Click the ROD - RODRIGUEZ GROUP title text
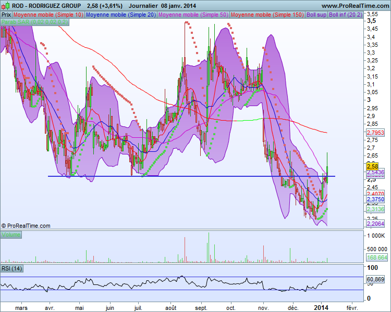Screen dimensions: 391x312 point(46,6)
